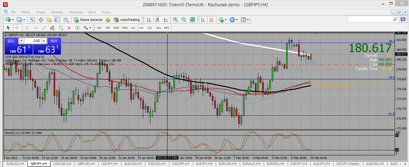
Task: Draw a vertical line tool
Action: click(27, 28)
